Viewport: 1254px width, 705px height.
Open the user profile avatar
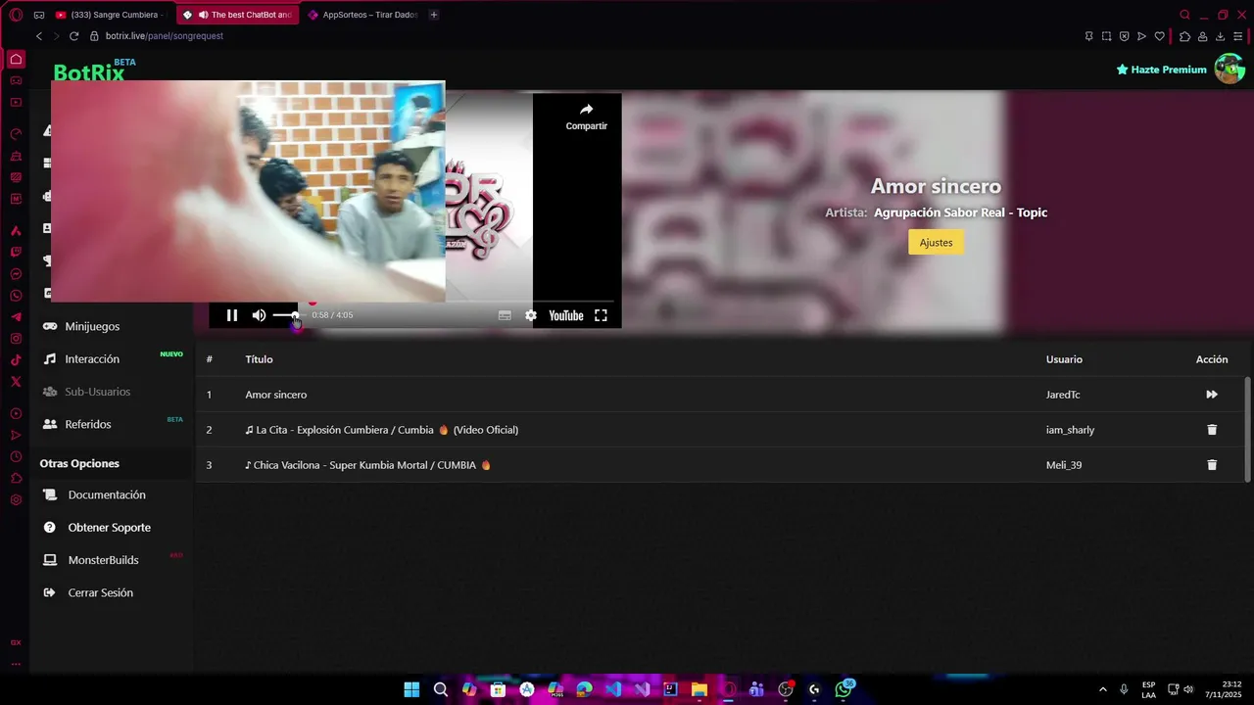(x=1230, y=69)
